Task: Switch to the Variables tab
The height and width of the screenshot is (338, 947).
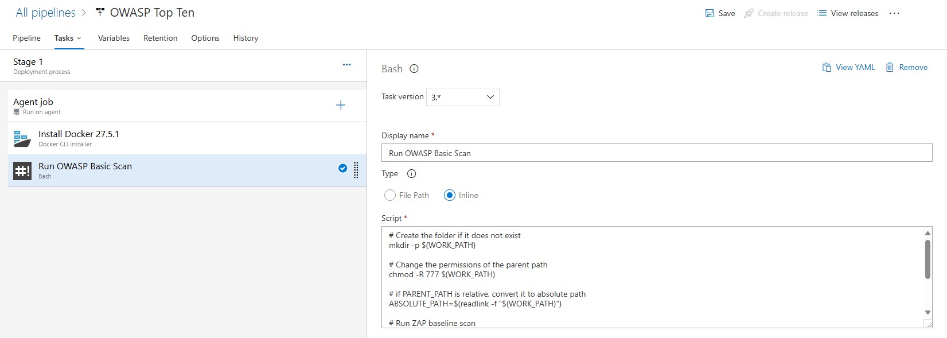Action: click(114, 38)
